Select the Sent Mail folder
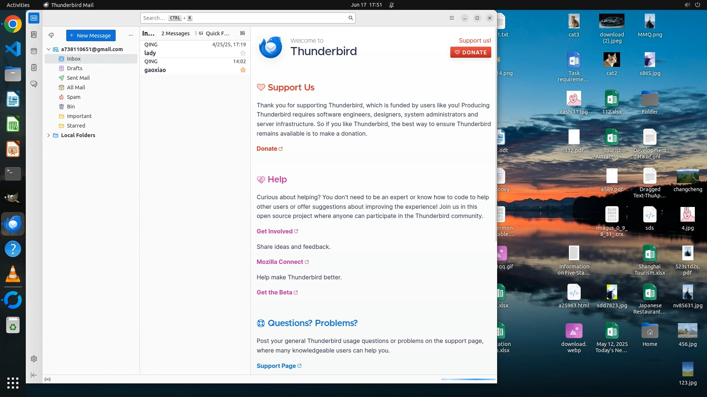Image resolution: width=707 pixels, height=397 pixels. pyautogui.click(x=78, y=78)
